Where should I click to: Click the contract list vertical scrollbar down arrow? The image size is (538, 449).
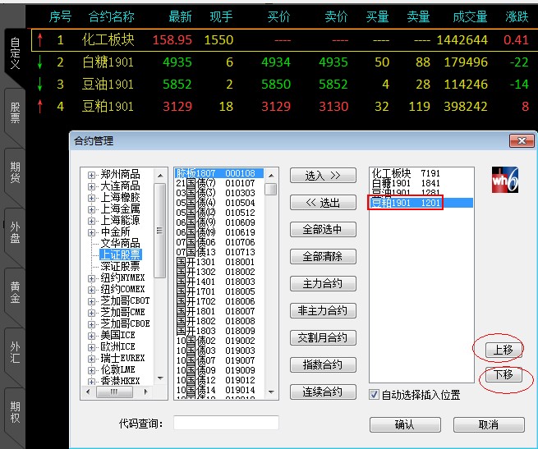point(270,393)
